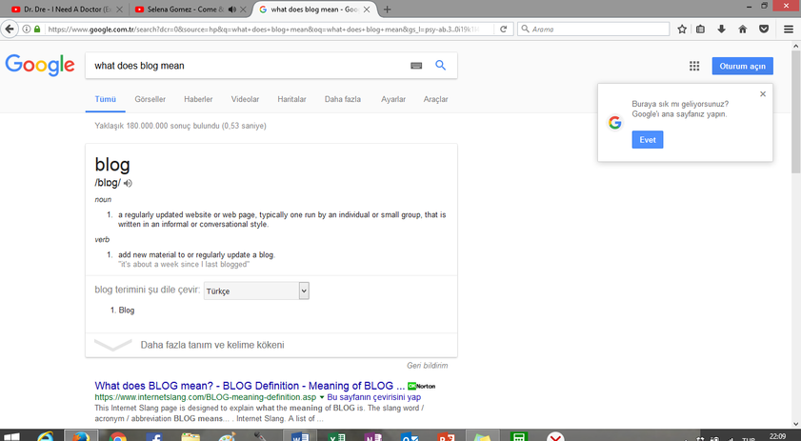Open the Ayarlar menu

[x=393, y=99]
